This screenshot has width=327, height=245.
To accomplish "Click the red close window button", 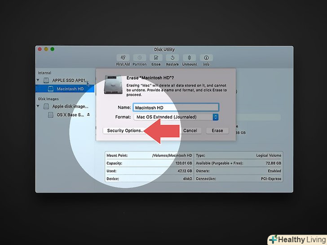I will [x=40, y=49].
